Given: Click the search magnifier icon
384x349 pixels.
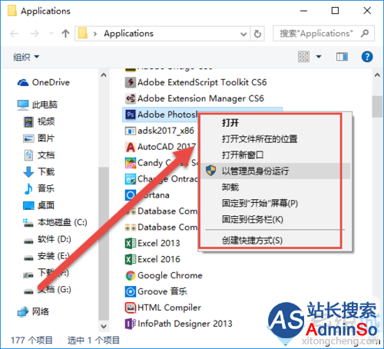Looking at the screenshot, I should pos(365,33).
